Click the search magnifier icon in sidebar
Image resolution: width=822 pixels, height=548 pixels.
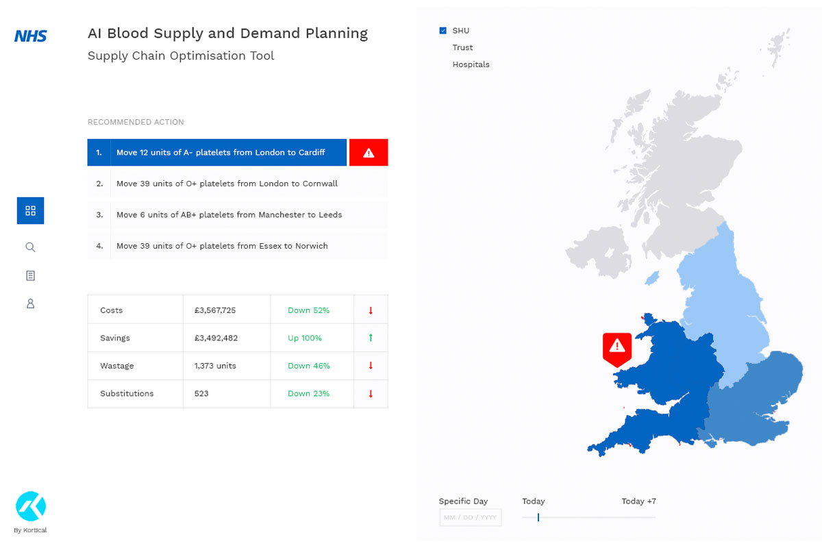click(30, 247)
